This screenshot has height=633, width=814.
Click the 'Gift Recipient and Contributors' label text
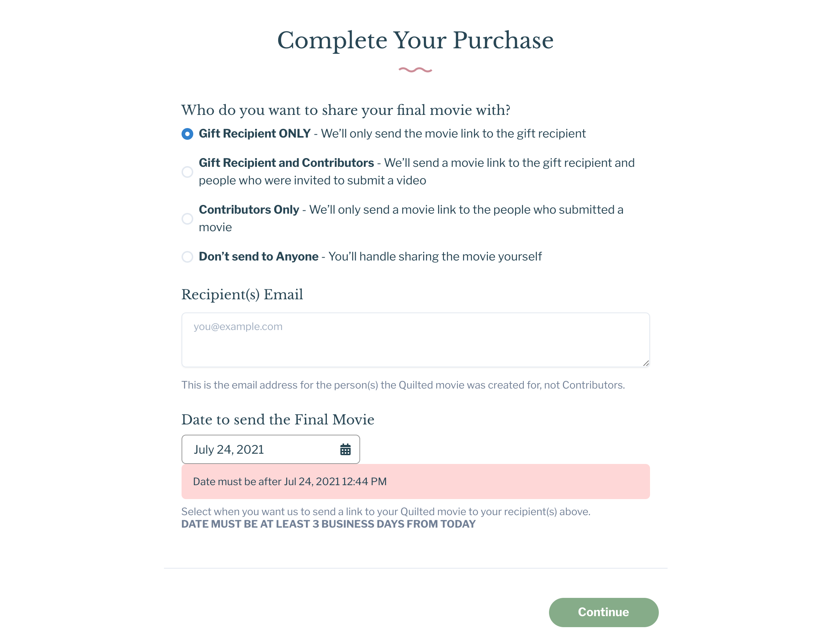[x=286, y=163]
